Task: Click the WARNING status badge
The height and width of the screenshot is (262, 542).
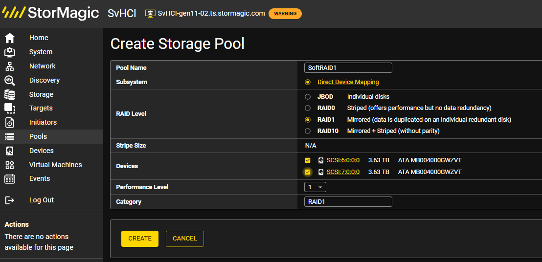Action: [285, 14]
